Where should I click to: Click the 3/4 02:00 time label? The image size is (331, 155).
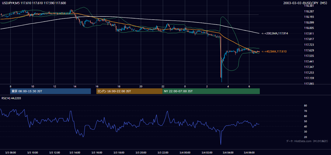tap(207, 153)
